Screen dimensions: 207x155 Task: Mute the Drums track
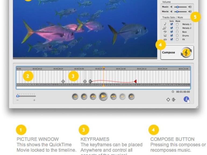pyautogui.click(x=177, y=36)
